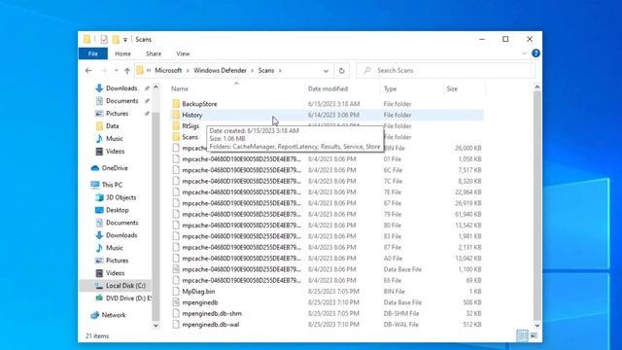Select Network in the navigation pane
Screen dimensions: 622x350
click(x=114, y=315)
